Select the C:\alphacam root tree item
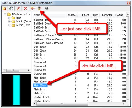 pyautogui.click(x=21, y=14)
